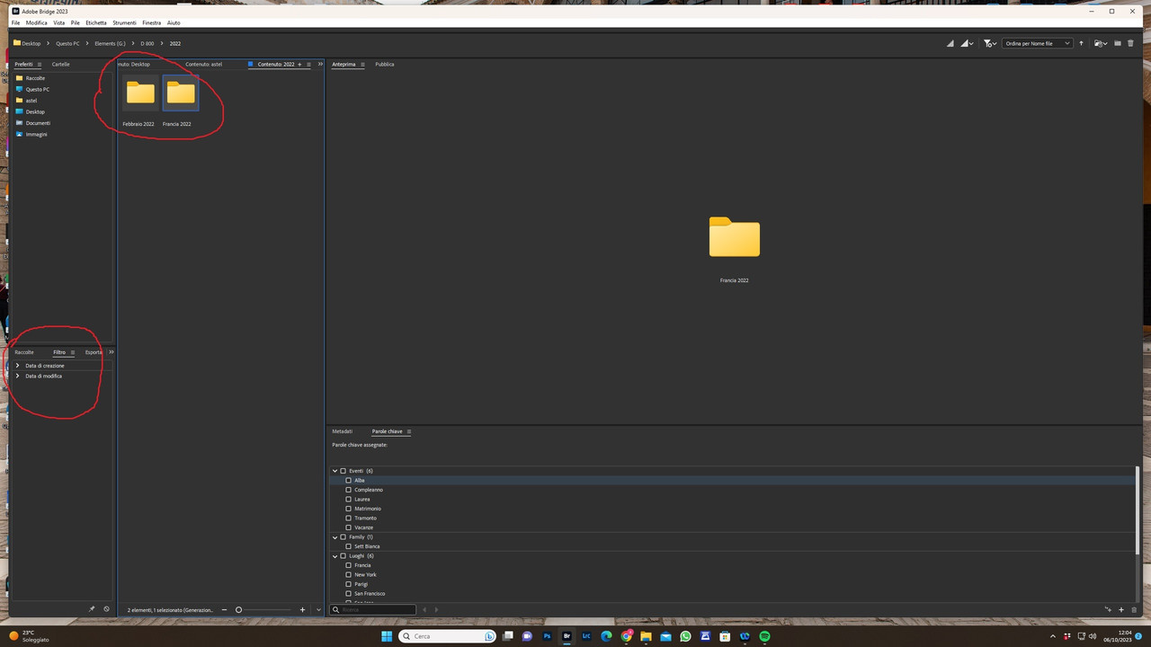Clear the filter with the bottom circle icon
This screenshot has width=1151, height=647.
click(x=106, y=609)
